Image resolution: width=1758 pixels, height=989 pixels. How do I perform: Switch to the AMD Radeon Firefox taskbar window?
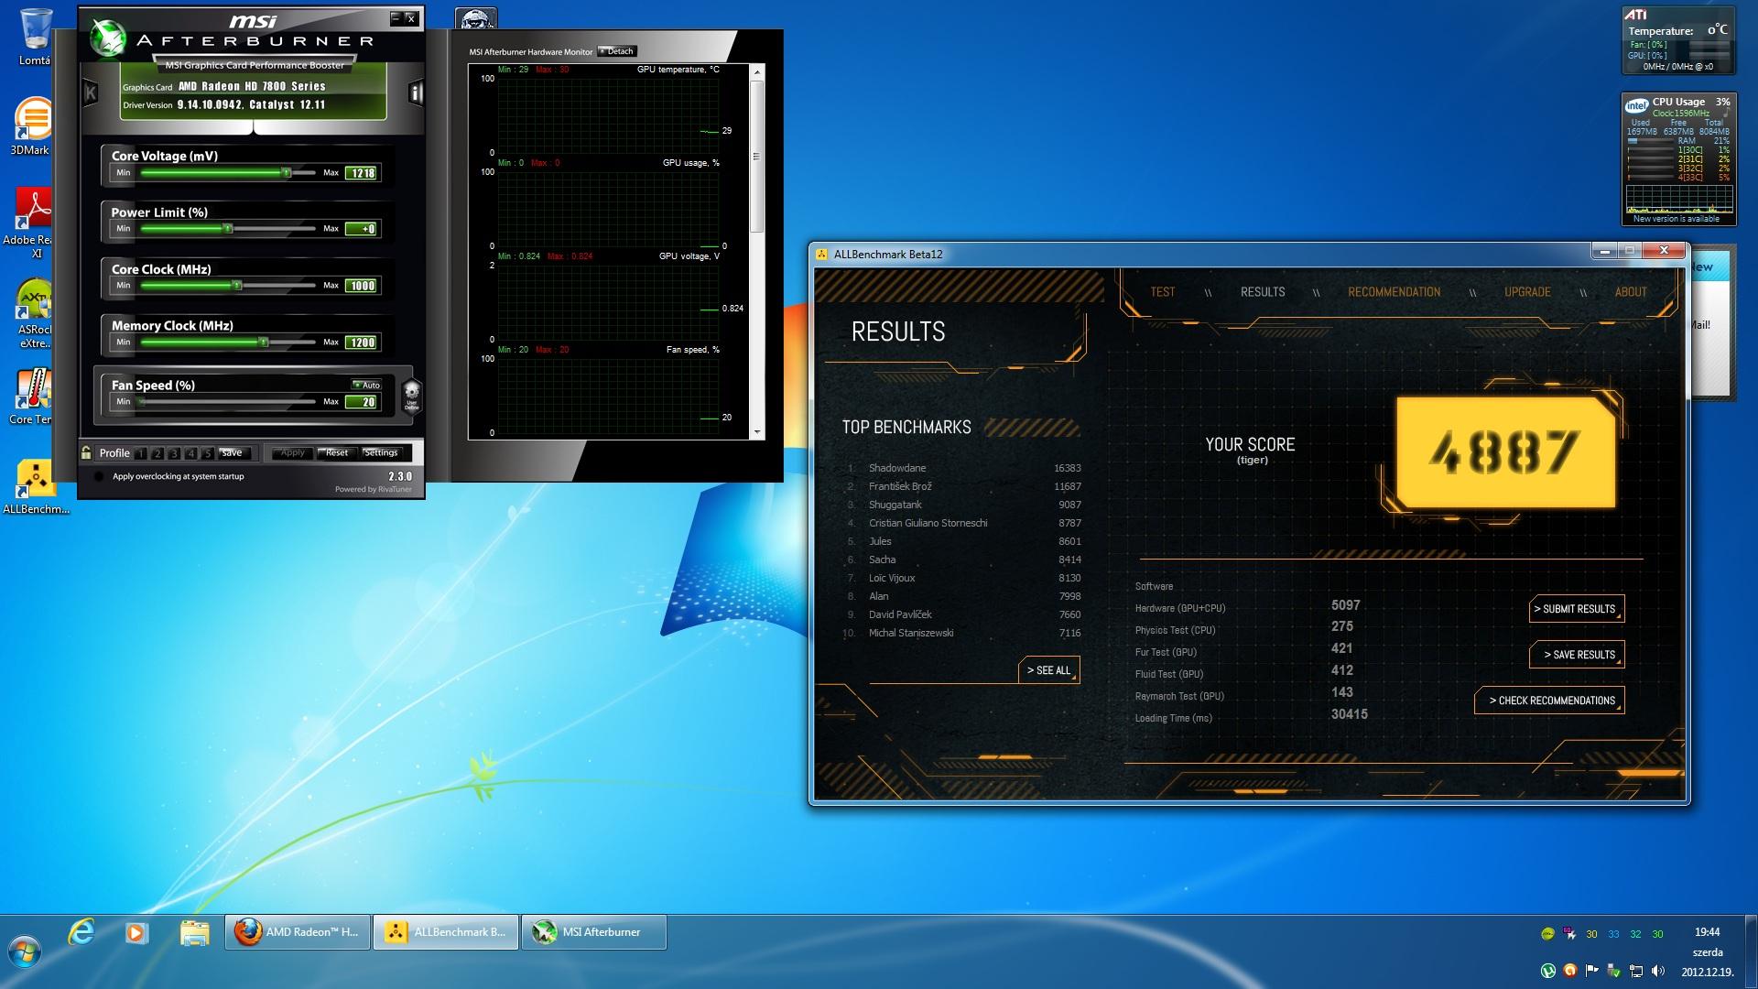tap(298, 932)
